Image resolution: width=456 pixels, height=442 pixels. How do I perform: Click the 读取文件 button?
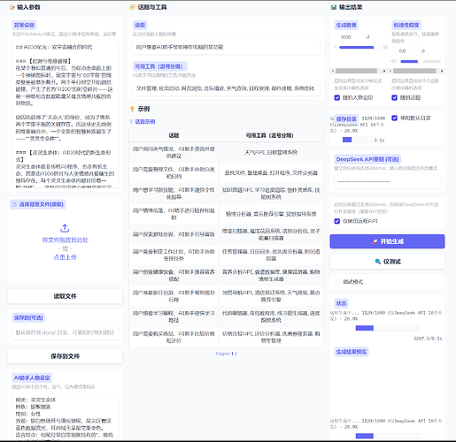click(65, 296)
